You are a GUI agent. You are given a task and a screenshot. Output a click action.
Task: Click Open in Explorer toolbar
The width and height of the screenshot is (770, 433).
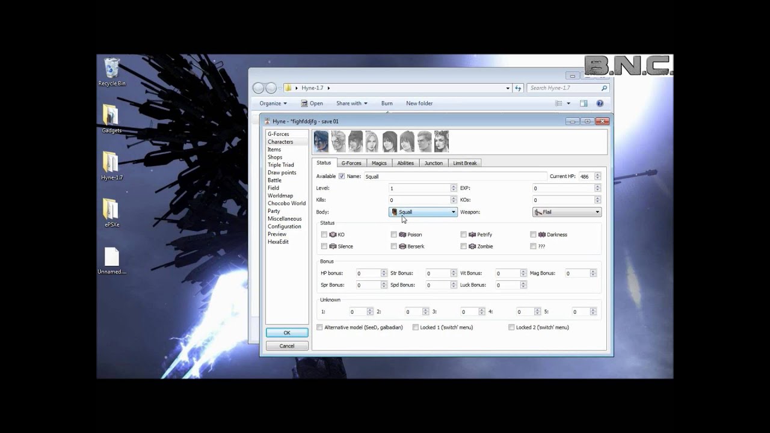click(x=312, y=103)
